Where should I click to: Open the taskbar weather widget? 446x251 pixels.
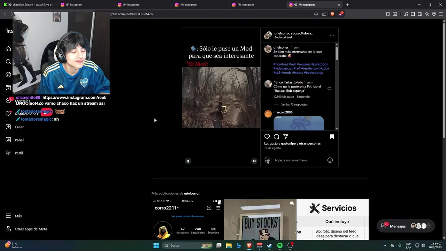tap(14, 245)
